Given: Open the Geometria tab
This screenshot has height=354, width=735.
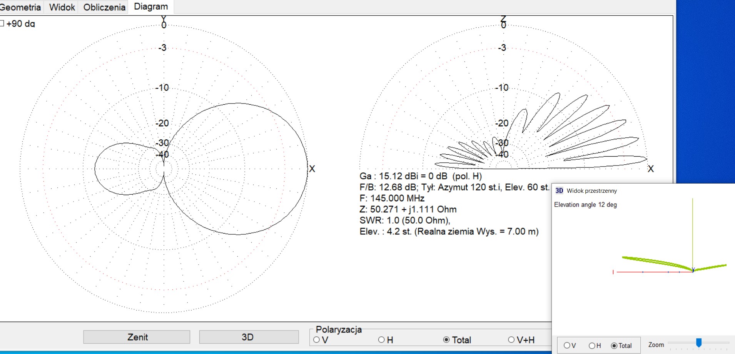Looking at the screenshot, I should (x=20, y=7).
